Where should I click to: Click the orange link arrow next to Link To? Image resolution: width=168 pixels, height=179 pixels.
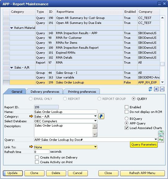[31, 147]
